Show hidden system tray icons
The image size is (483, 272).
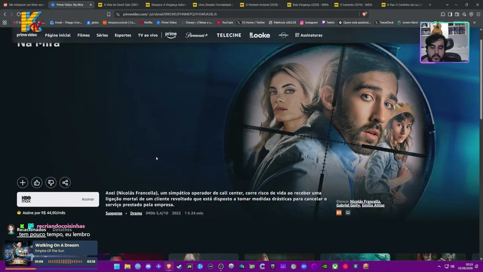tap(439, 267)
